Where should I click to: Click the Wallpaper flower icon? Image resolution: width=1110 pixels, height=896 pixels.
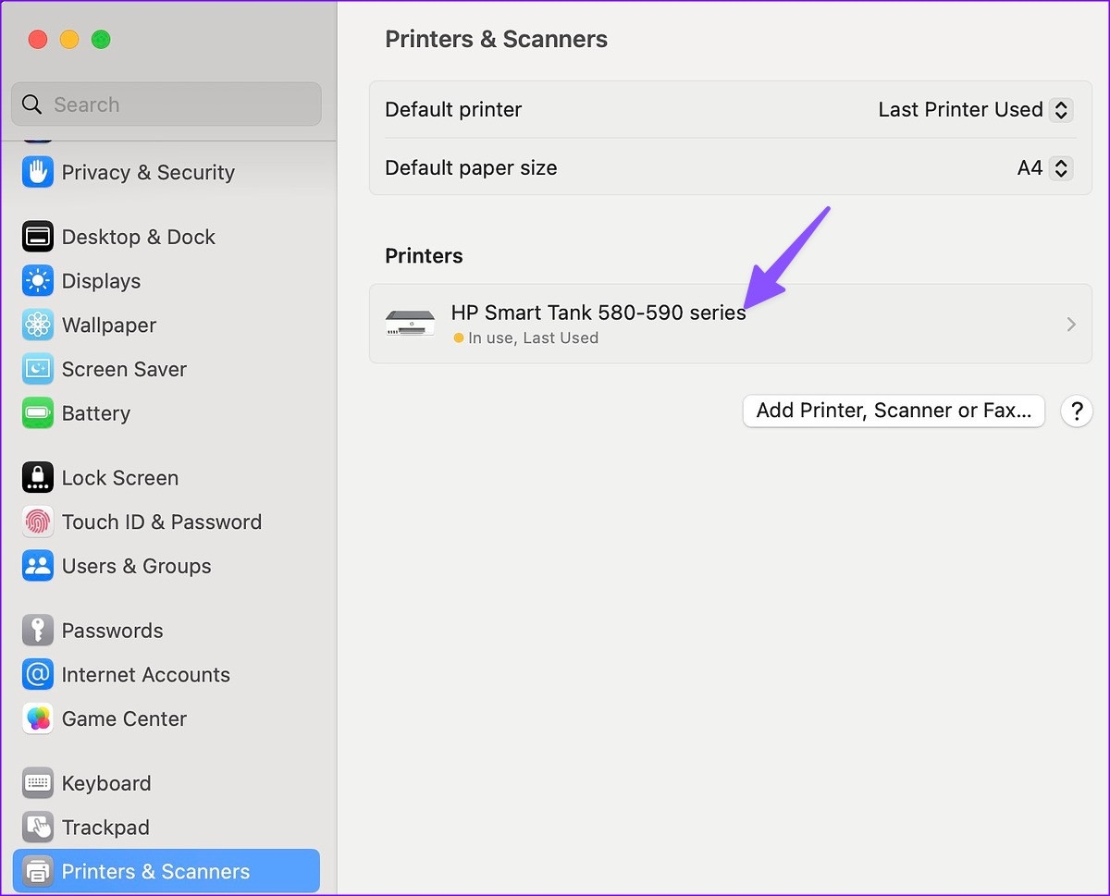[x=38, y=325]
